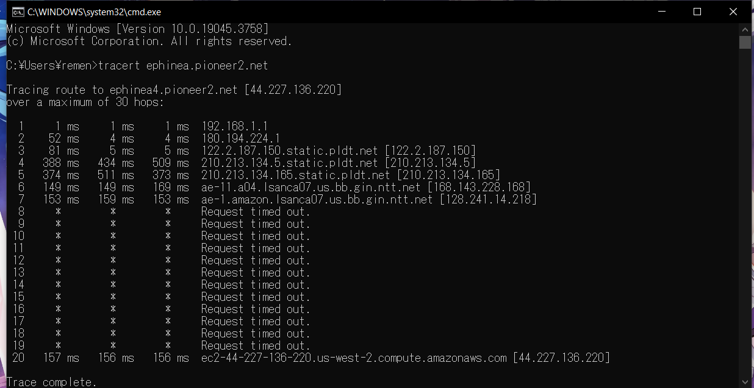The height and width of the screenshot is (388, 754).
Task: Close the cmd.exe window
Action: (x=734, y=12)
